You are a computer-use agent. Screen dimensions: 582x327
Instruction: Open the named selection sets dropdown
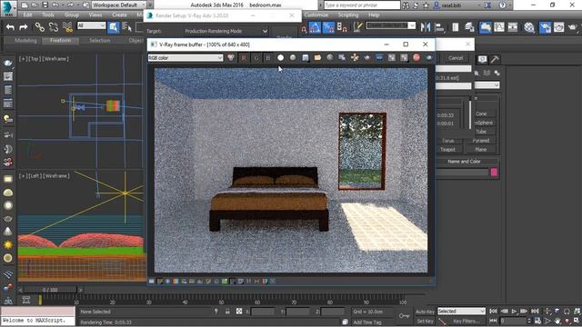click(x=390, y=25)
